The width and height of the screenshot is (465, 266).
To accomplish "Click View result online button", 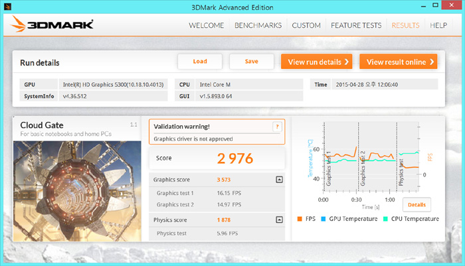I will [x=398, y=62].
